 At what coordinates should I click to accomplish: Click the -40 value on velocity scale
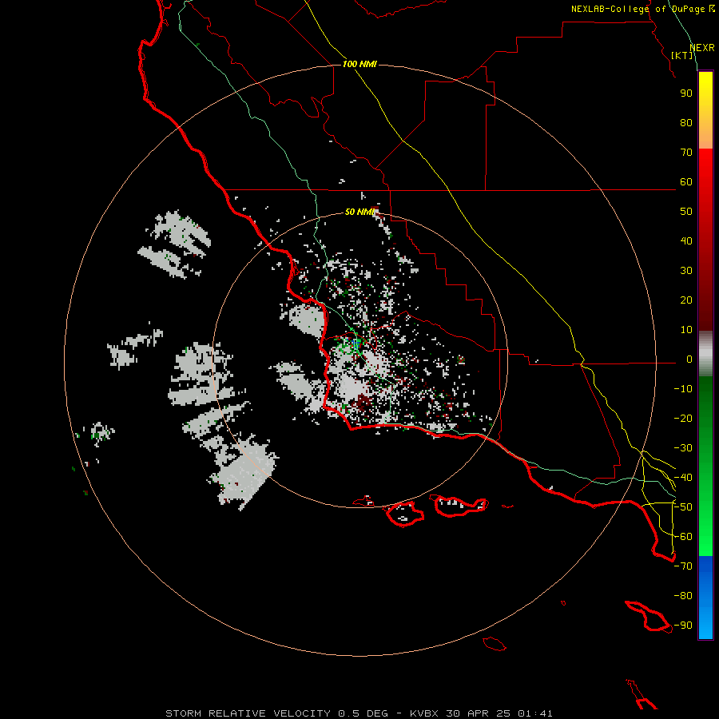click(x=683, y=478)
